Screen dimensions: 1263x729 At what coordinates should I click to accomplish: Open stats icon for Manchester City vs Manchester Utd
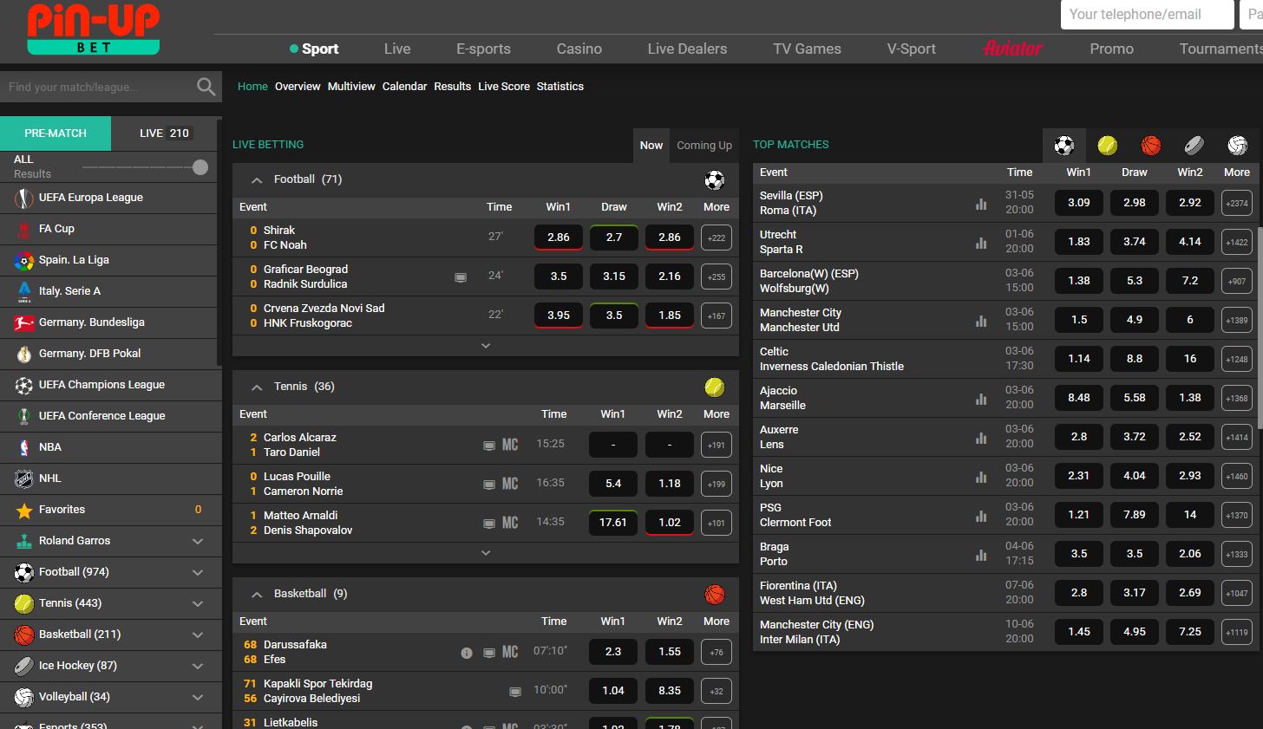(x=981, y=321)
